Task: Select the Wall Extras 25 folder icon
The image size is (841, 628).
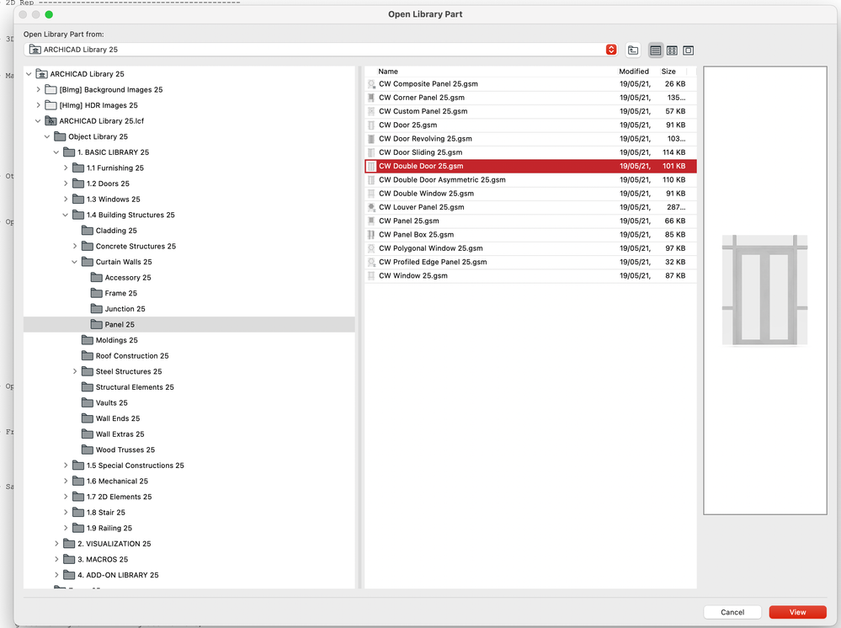Action: (87, 434)
